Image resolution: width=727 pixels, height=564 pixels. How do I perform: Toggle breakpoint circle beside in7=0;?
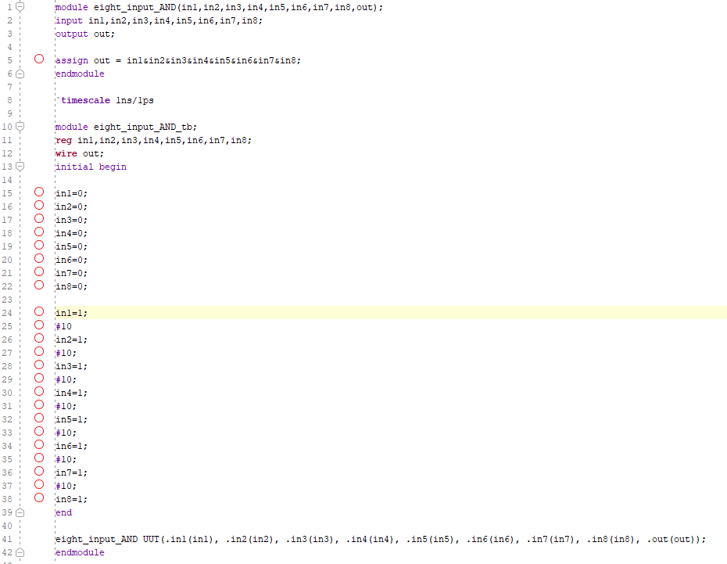[39, 271]
